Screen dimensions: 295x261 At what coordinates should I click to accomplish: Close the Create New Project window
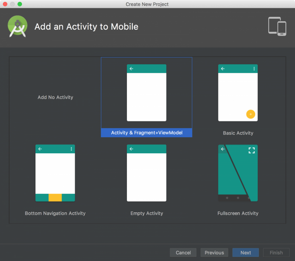coord(5,4)
